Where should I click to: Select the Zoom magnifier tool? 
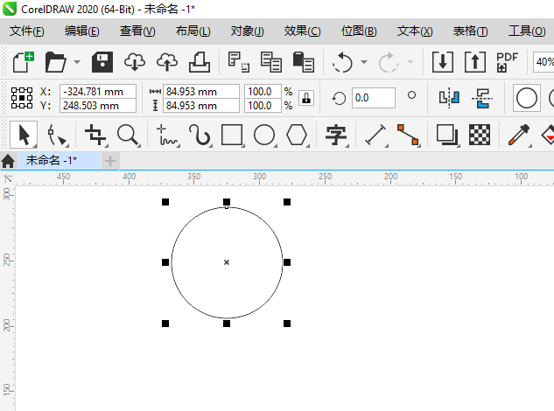click(129, 135)
